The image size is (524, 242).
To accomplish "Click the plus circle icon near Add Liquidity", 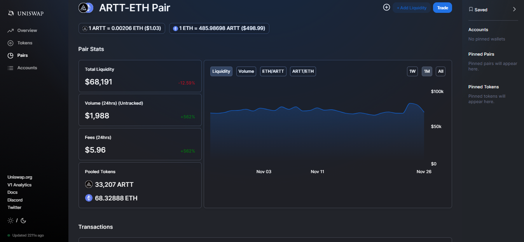I will click(x=386, y=7).
